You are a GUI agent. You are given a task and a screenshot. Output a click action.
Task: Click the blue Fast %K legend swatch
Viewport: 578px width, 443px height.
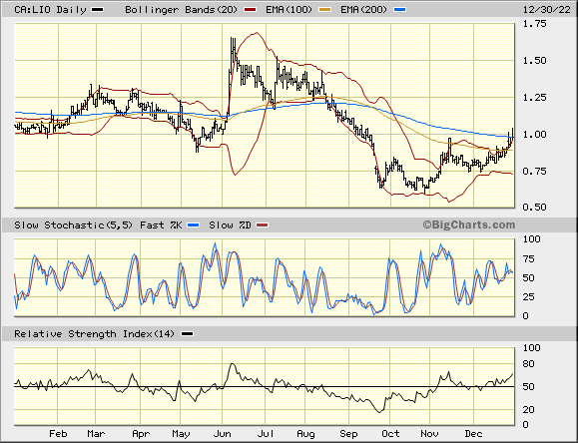(x=193, y=224)
